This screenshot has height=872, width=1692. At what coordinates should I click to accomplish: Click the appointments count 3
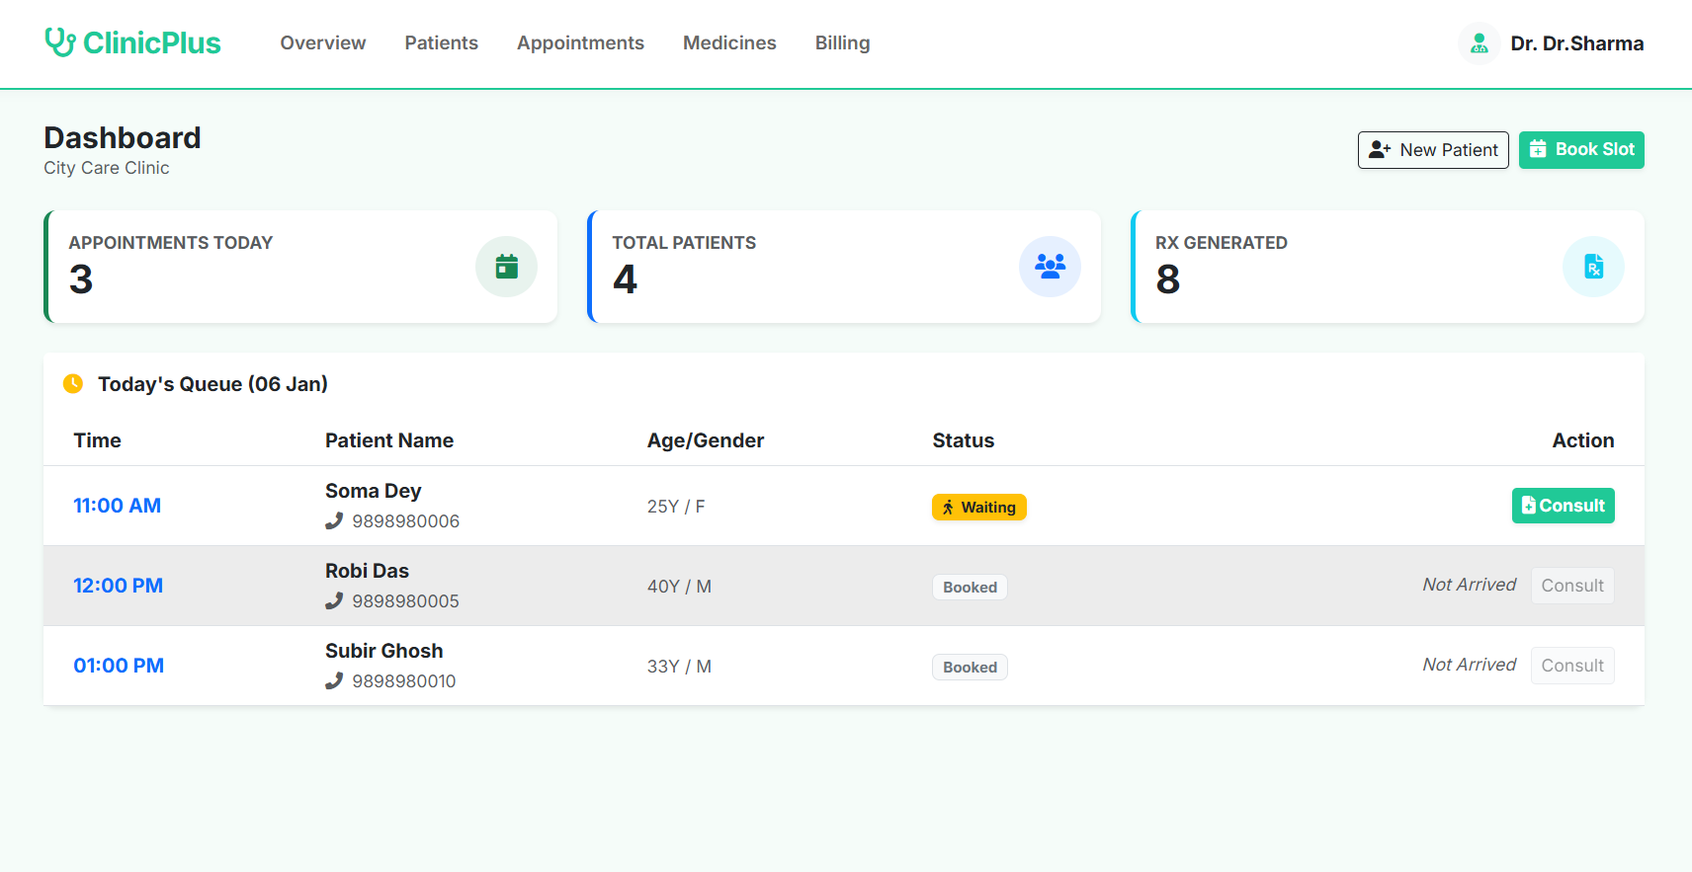[81, 279]
